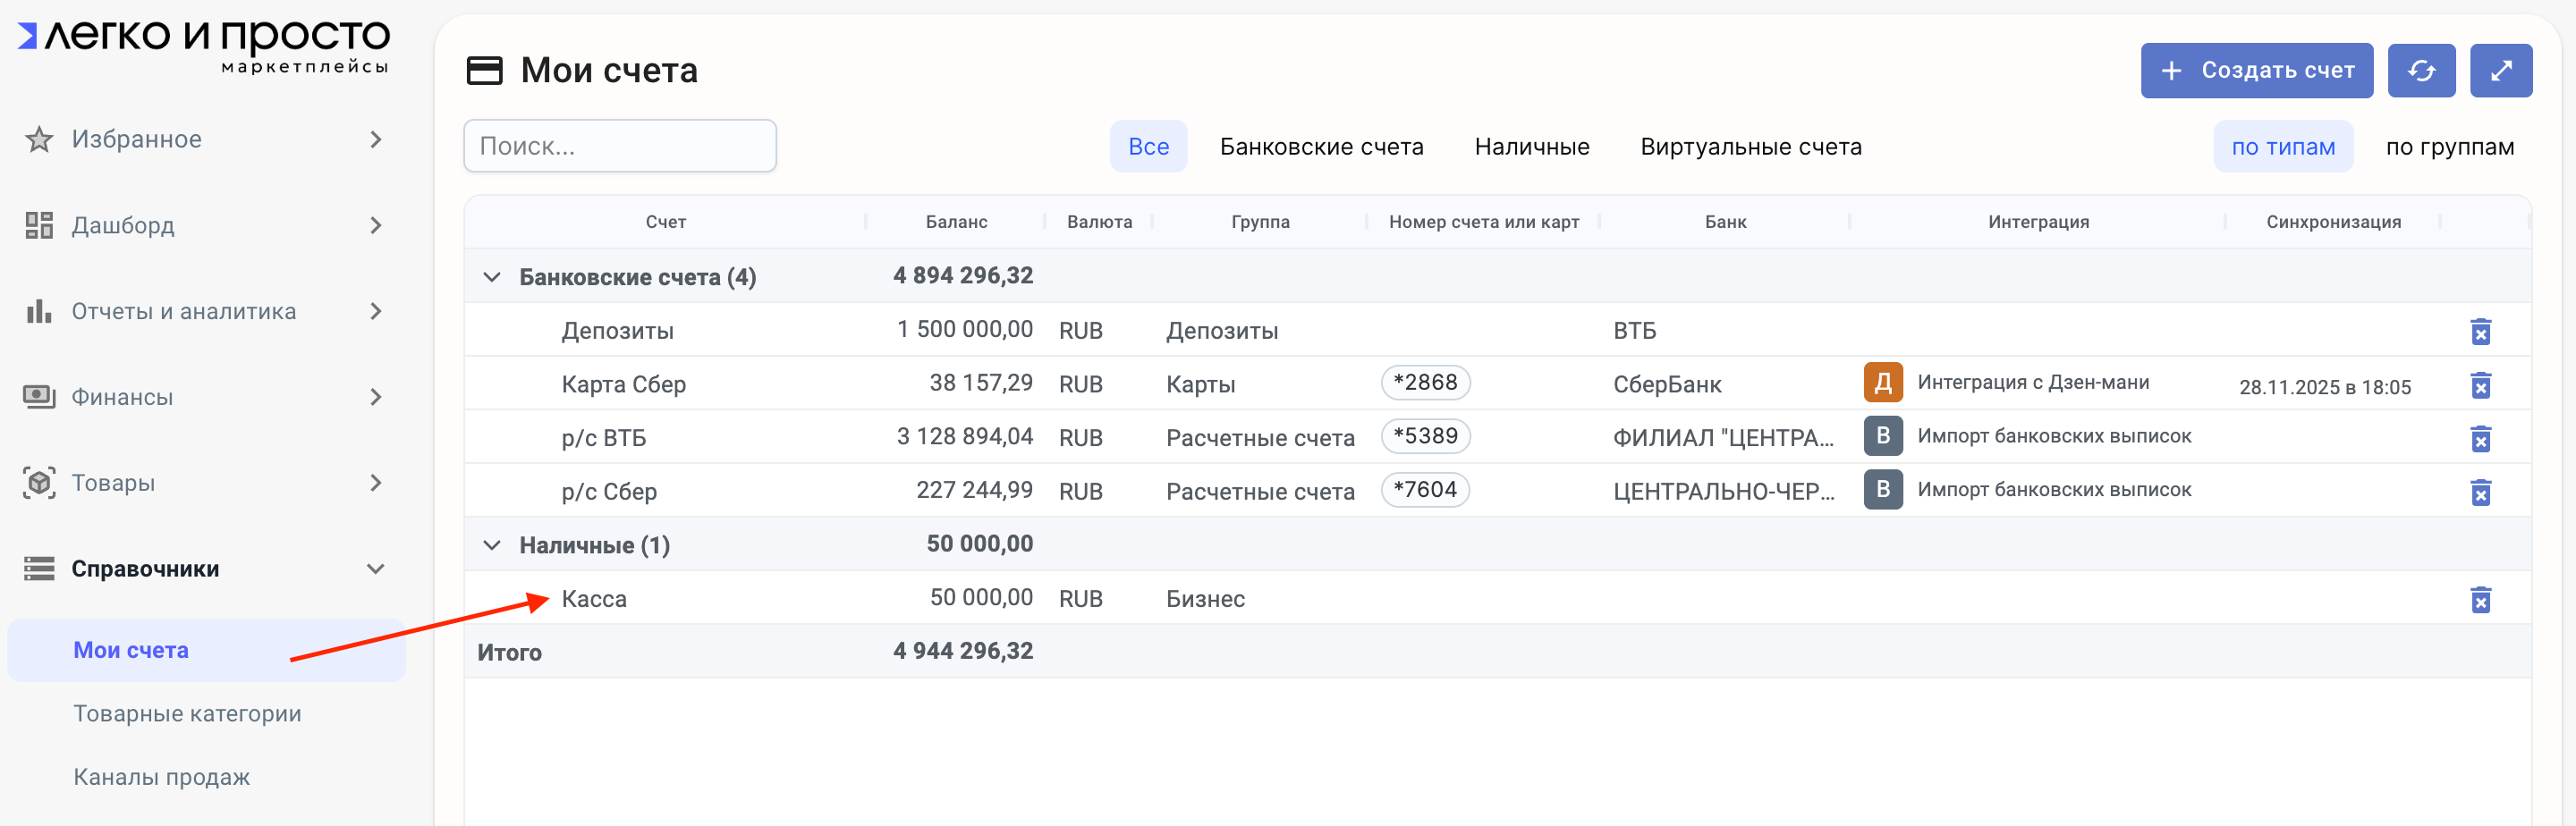Collapse the Наличные group

[492, 545]
